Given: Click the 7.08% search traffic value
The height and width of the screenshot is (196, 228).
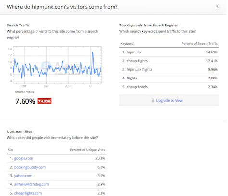Looking at the screenshot, I should point(213,78).
